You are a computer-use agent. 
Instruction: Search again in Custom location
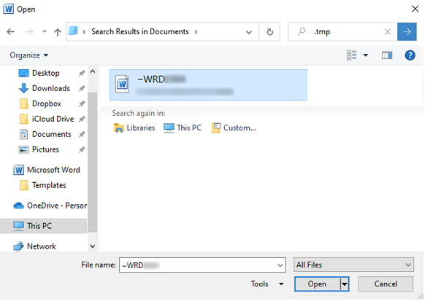point(234,128)
